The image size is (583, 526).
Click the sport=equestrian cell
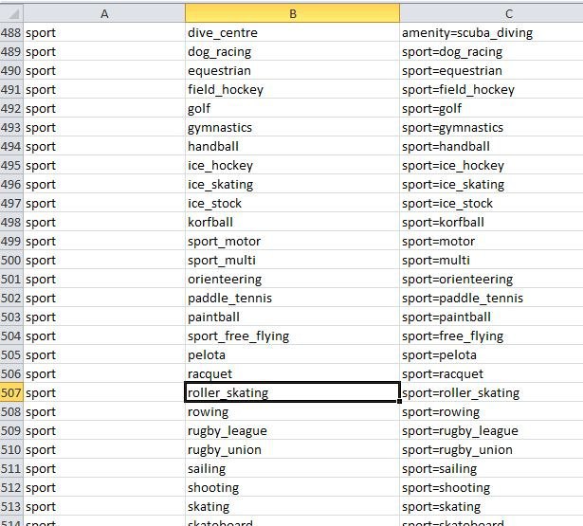[x=492, y=70]
